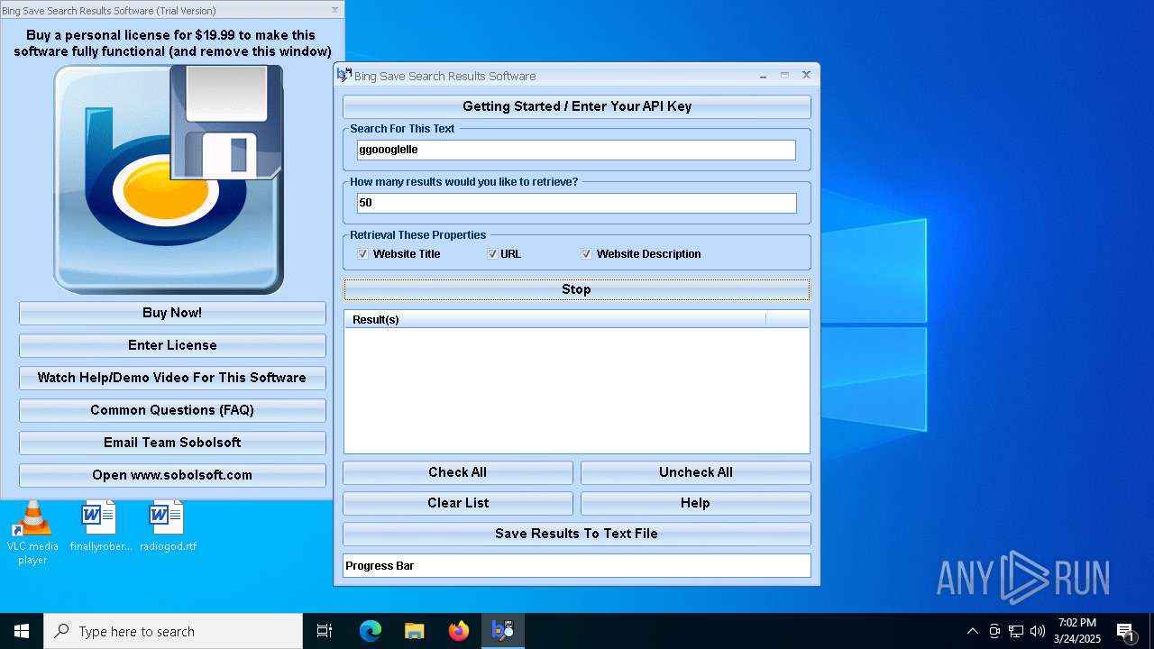Click the Uncheck All button

pos(696,472)
